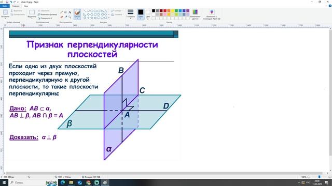The height and width of the screenshot is (186, 332).
Task: Open the Brushes dropdown arrow
Action: [77, 19]
